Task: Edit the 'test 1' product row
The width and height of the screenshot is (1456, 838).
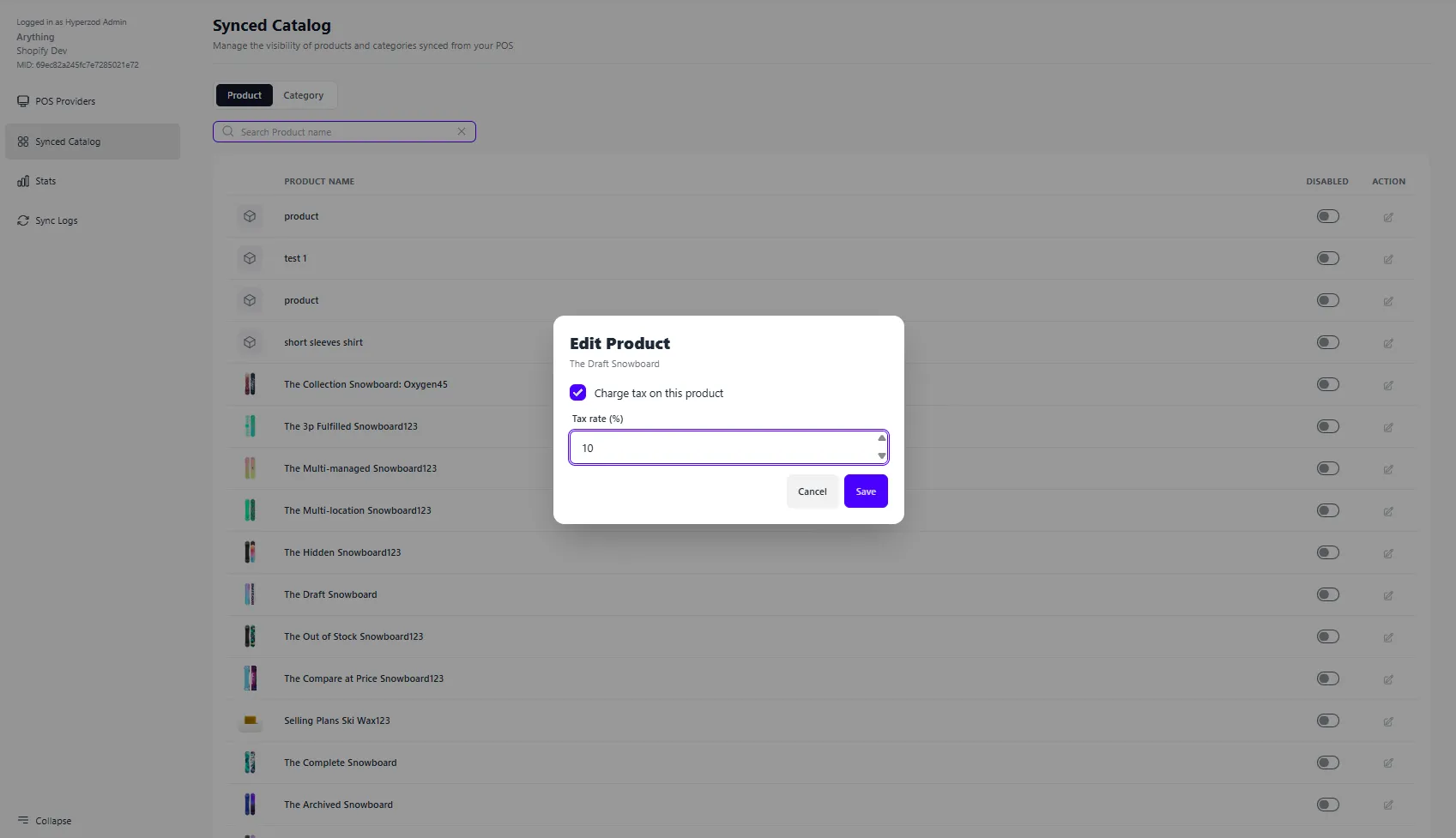Action: click(x=1388, y=259)
